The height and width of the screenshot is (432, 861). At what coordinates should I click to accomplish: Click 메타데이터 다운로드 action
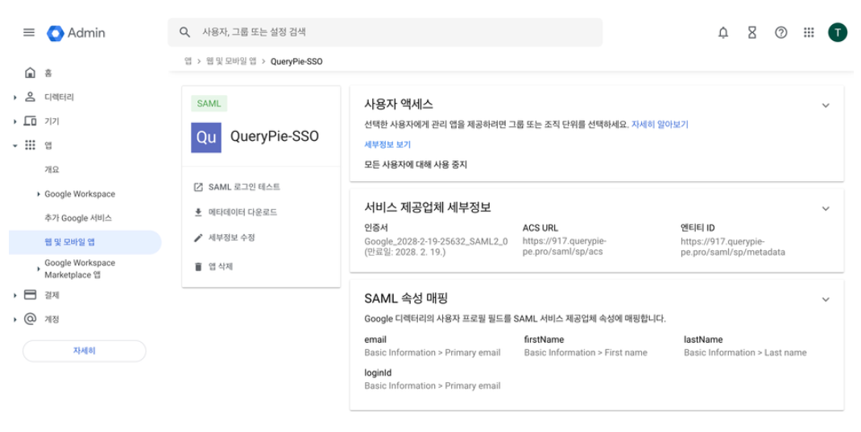pos(242,212)
